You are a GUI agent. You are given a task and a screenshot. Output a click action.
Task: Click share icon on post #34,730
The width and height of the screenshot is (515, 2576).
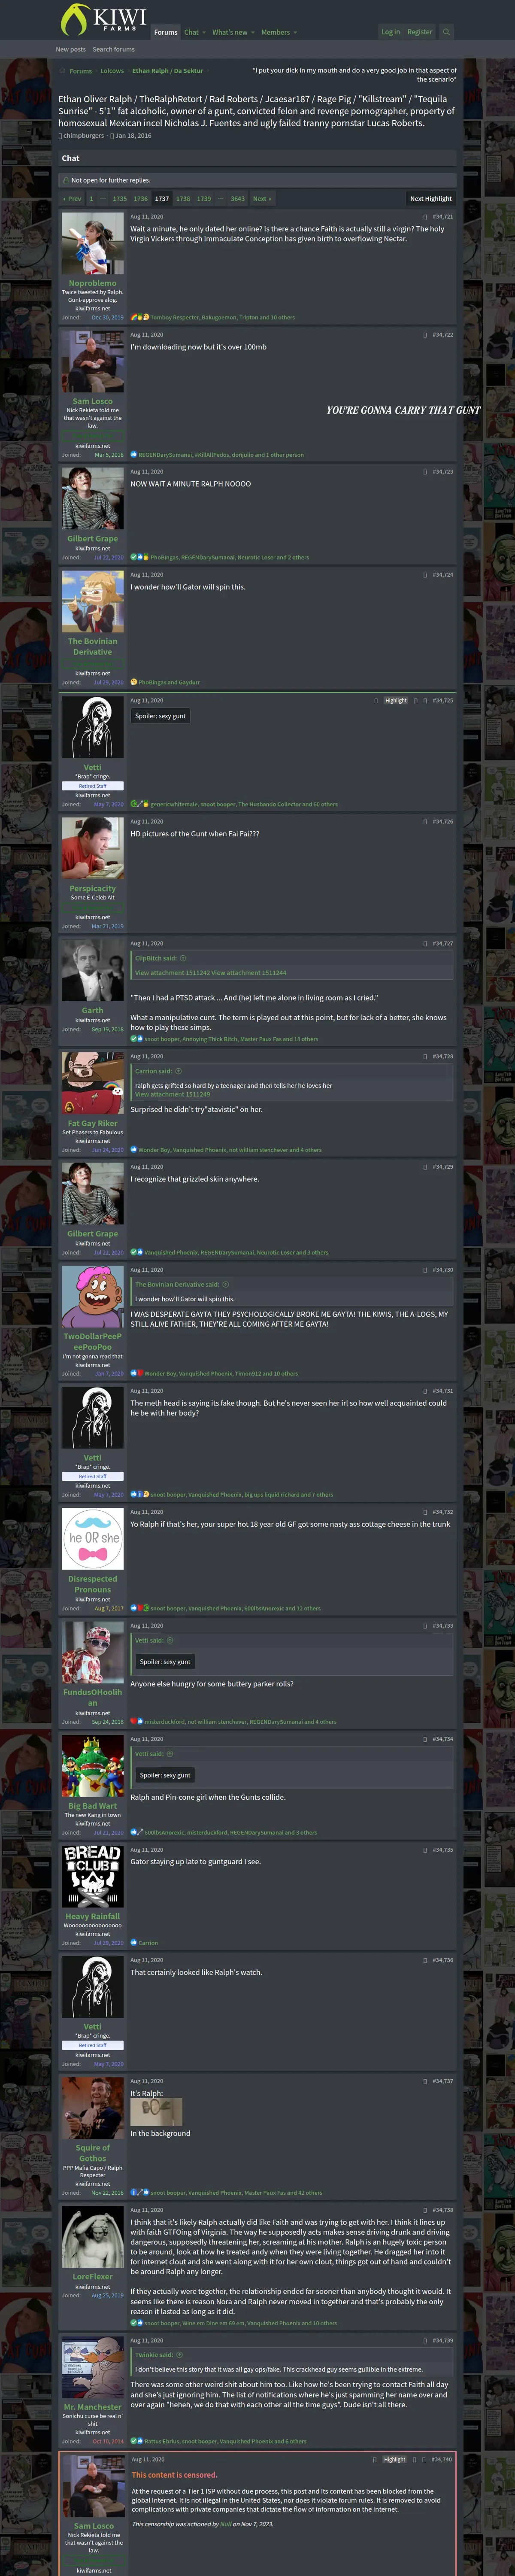(x=424, y=1270)
